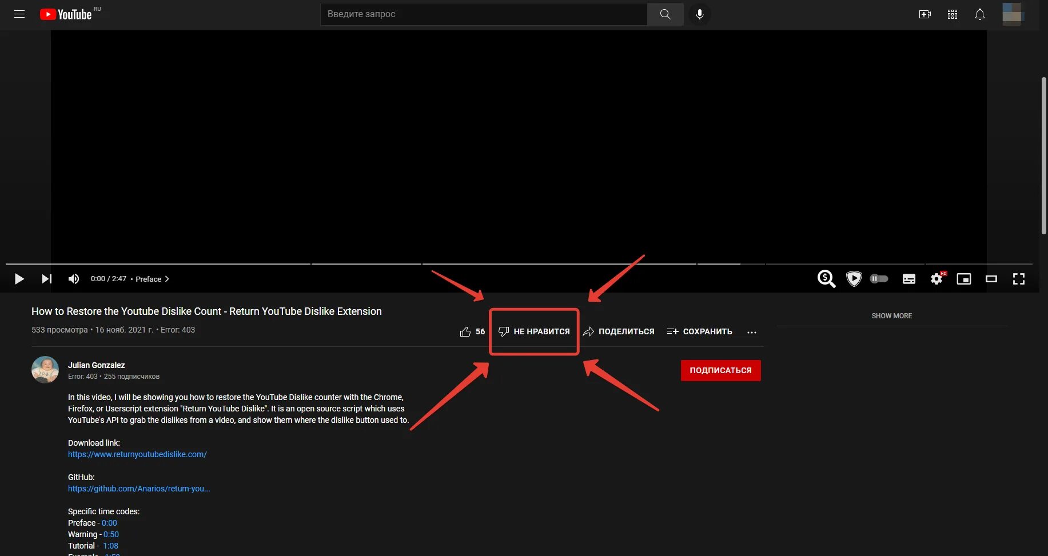Open the returnyoutubedislike.com link
Screen dimensions: 1048x556
coord(137,454)
